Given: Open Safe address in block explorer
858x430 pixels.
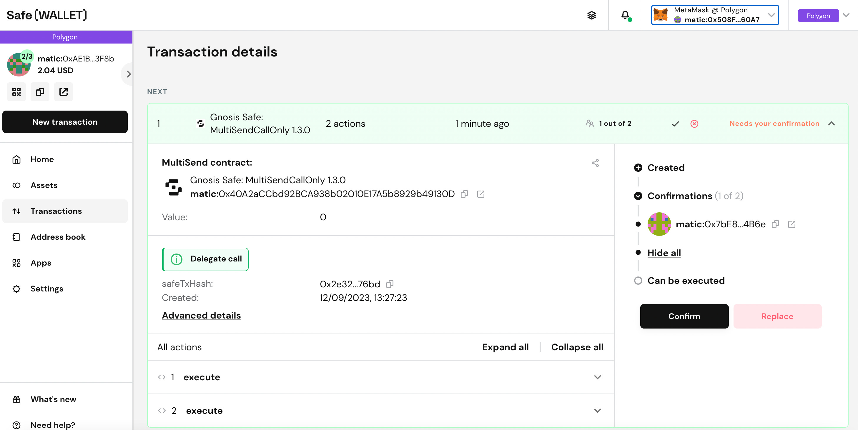Looking at the screenshot, I should (63, 91).
